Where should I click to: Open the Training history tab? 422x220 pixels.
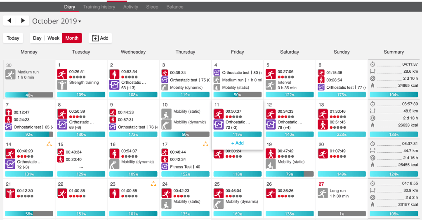coord(99,7)
